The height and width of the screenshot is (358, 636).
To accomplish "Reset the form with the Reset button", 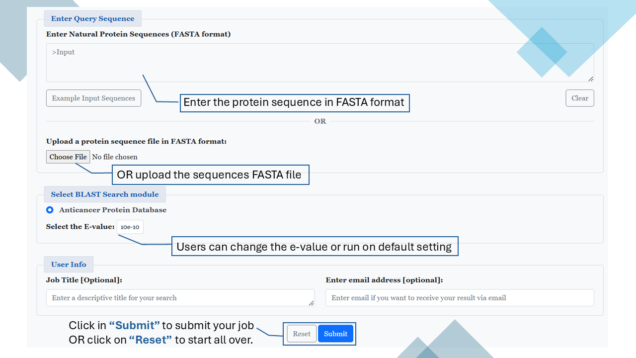I will click(x=302, y=334).
